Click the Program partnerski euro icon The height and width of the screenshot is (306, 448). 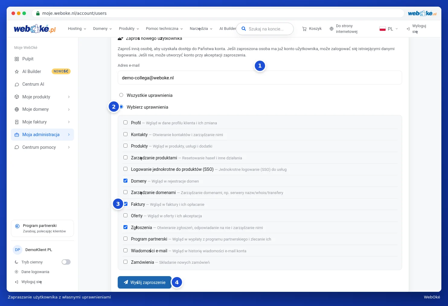pos(17,226)
